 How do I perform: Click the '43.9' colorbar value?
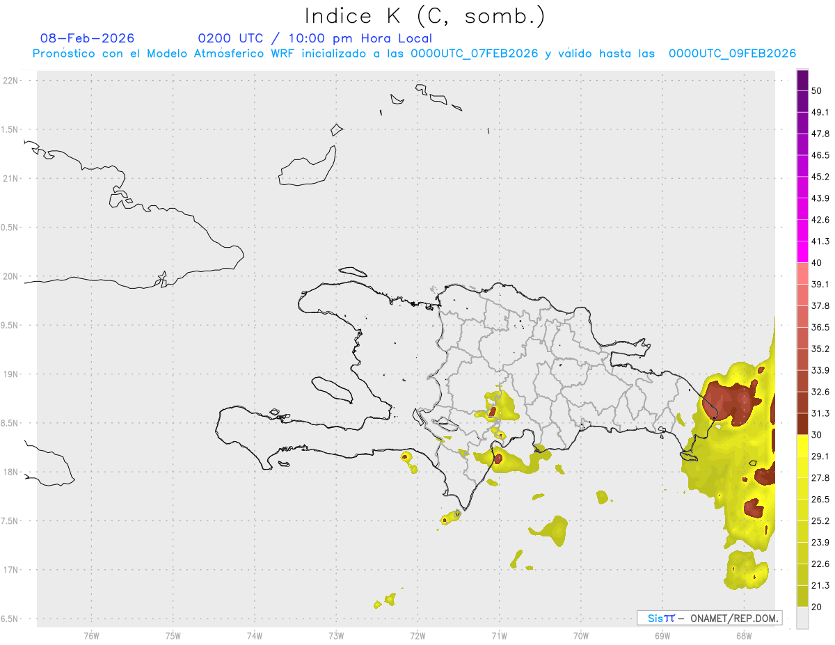820,198
